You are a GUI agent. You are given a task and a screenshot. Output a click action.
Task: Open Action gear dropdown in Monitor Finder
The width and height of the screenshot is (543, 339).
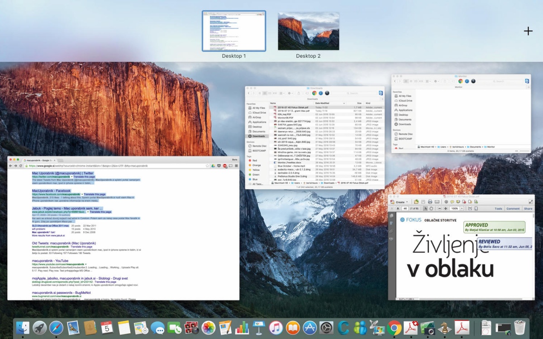click(x=436, y=81)
